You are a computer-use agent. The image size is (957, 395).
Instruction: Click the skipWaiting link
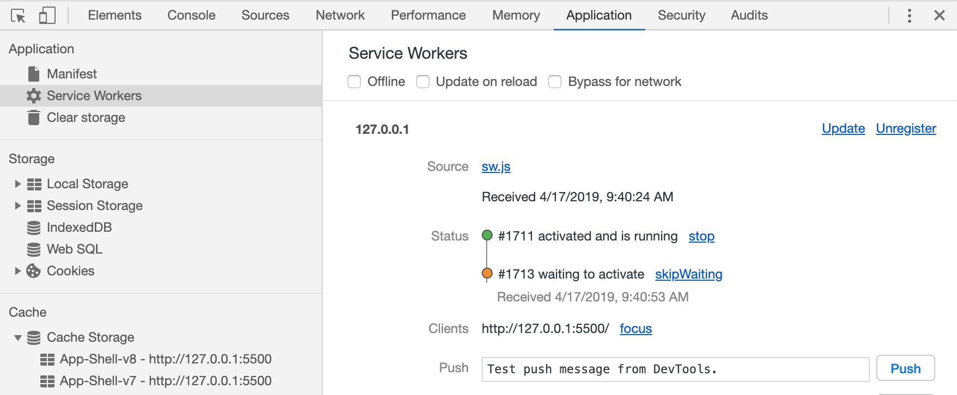pos(688,274)
